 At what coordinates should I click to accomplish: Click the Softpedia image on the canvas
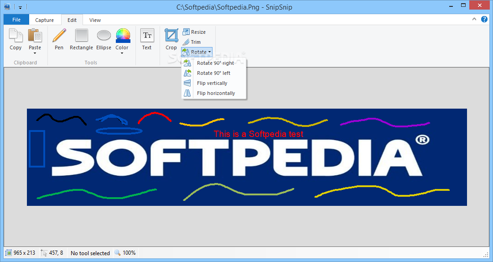point(247,157)
